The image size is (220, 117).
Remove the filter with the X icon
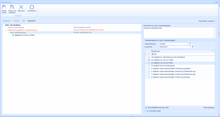point(146,107)
